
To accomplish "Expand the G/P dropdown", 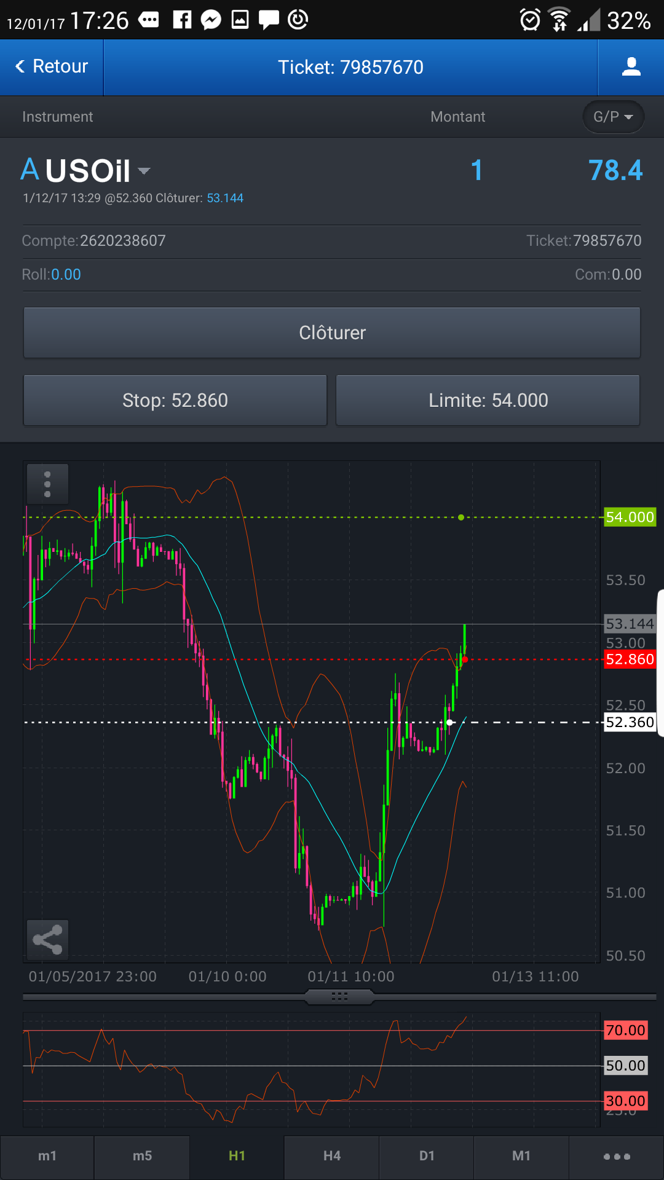I will tap(614, 117).
